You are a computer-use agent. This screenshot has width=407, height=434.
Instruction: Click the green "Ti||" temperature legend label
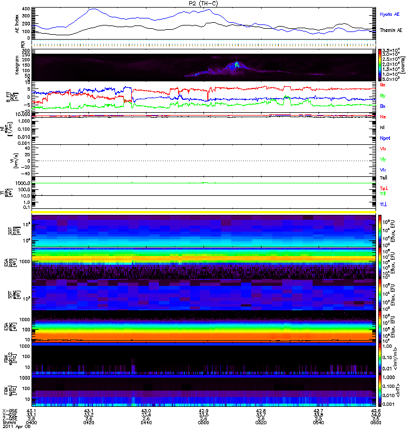click(x=383, y=194)
